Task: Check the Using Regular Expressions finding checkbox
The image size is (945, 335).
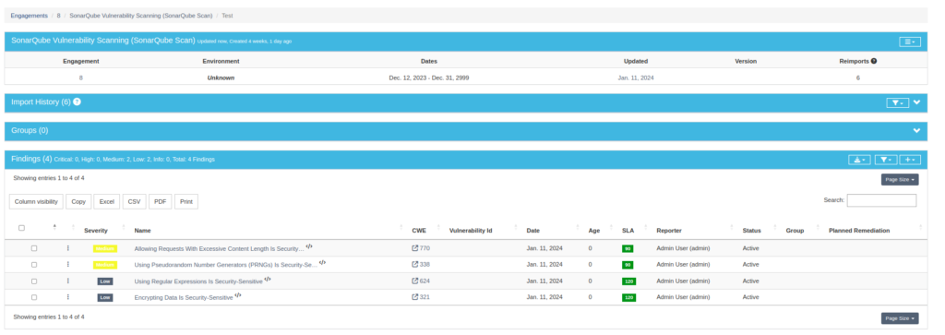Action: [34, 281]
